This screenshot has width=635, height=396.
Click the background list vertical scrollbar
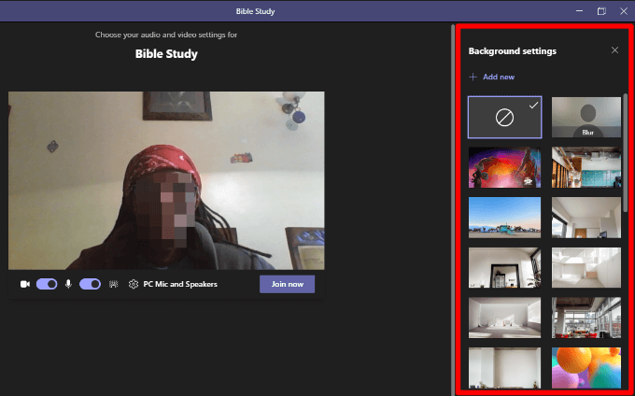626,154
